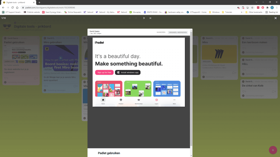Open the Windows bookmark folder
Viewport: 280px width, 157px height.
tap(214, 12)
